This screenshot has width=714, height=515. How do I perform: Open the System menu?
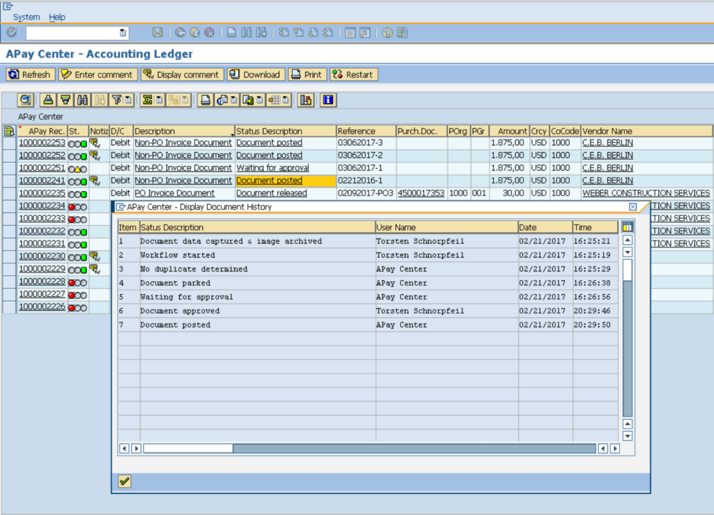tap(26, 17)
